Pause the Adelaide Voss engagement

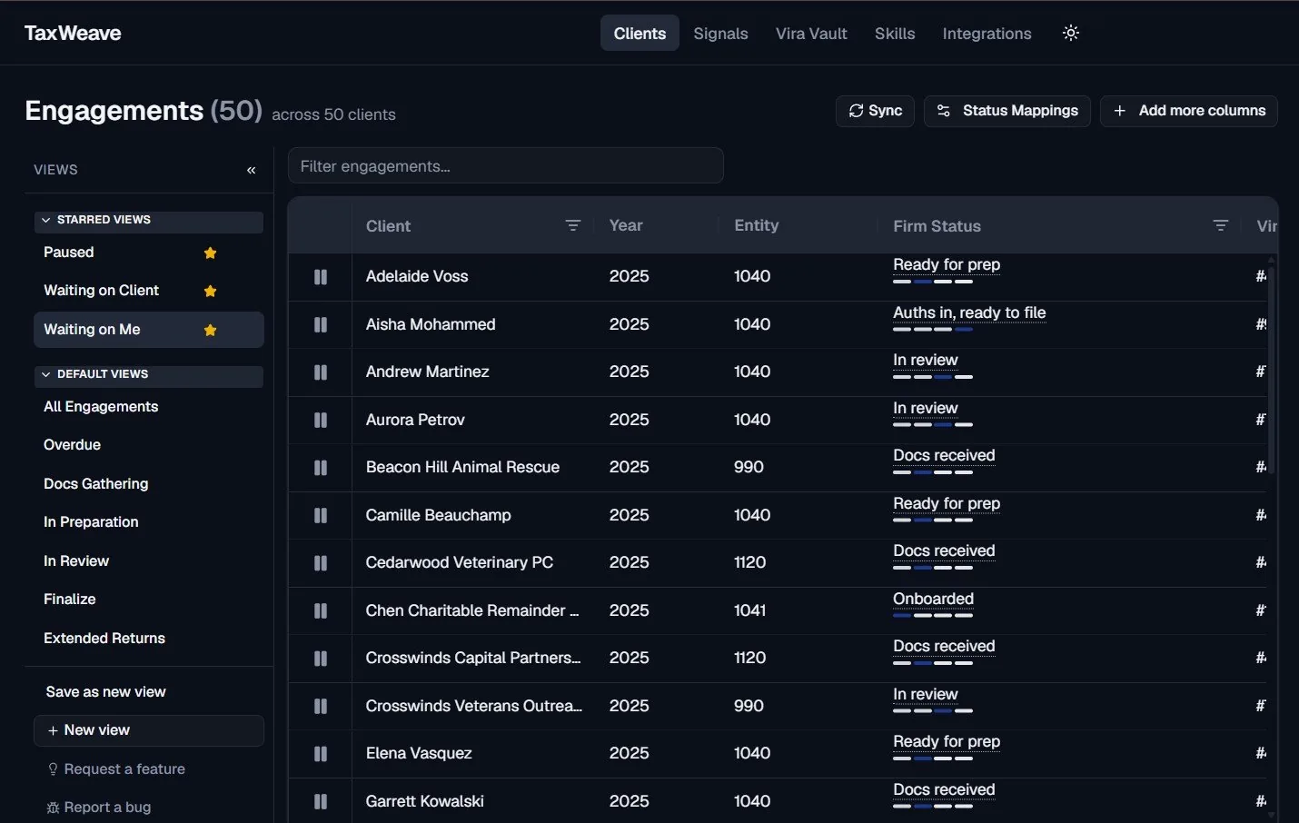pyautogui.click(x=321, y=276)
